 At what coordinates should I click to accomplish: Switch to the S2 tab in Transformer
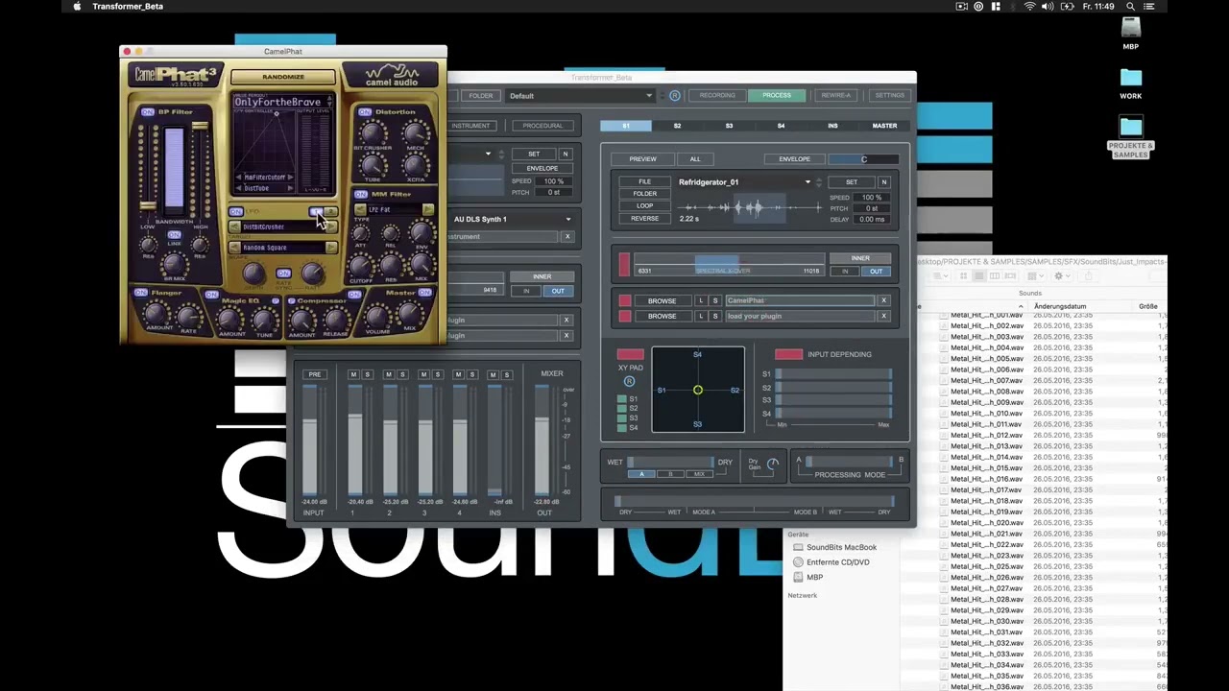click(x=677, y=126)
